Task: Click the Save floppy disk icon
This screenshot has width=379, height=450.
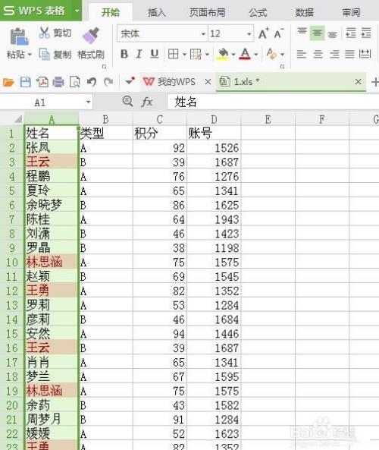Action: pyautogui.click(x=26, y=82)
